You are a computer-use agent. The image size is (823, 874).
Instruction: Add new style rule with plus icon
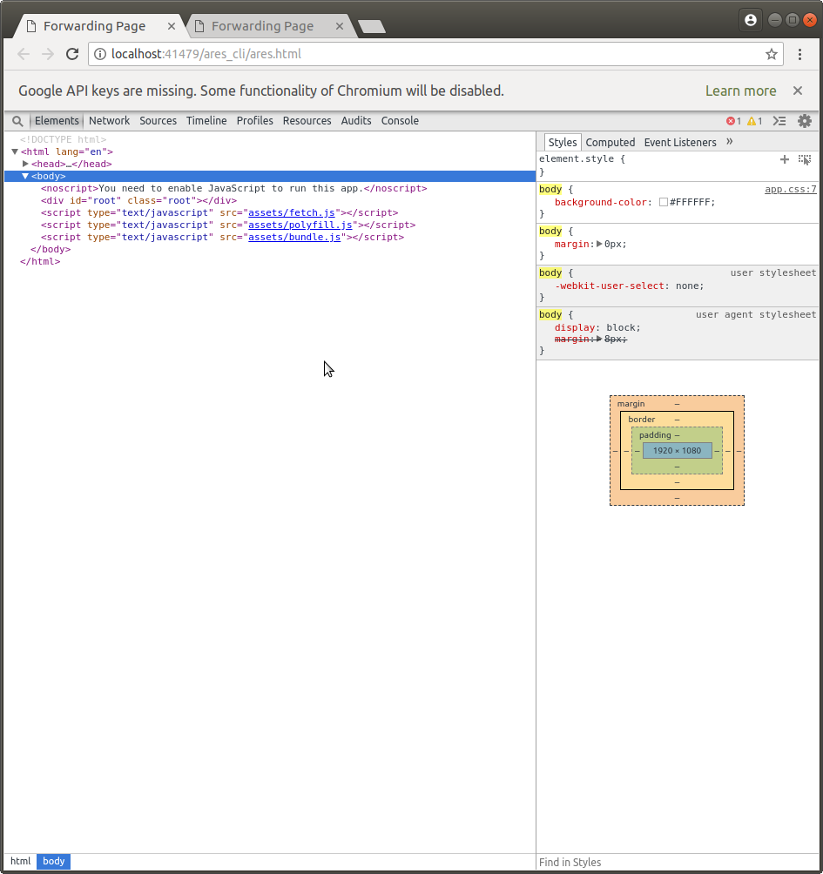784,159
